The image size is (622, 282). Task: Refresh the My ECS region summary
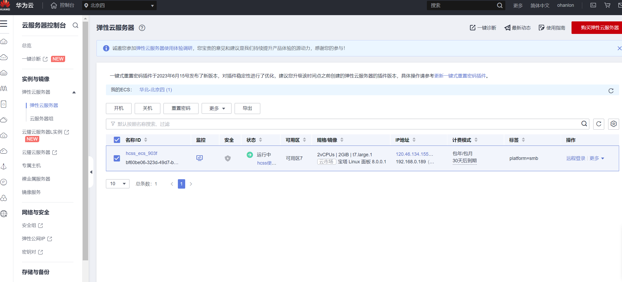click(x=611, y=91)
